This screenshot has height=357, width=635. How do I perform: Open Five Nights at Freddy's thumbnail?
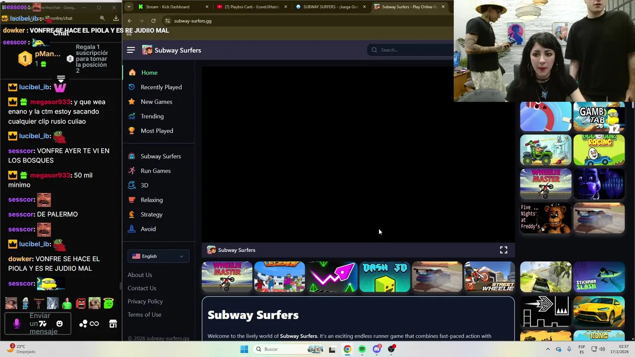click(546, 218)
